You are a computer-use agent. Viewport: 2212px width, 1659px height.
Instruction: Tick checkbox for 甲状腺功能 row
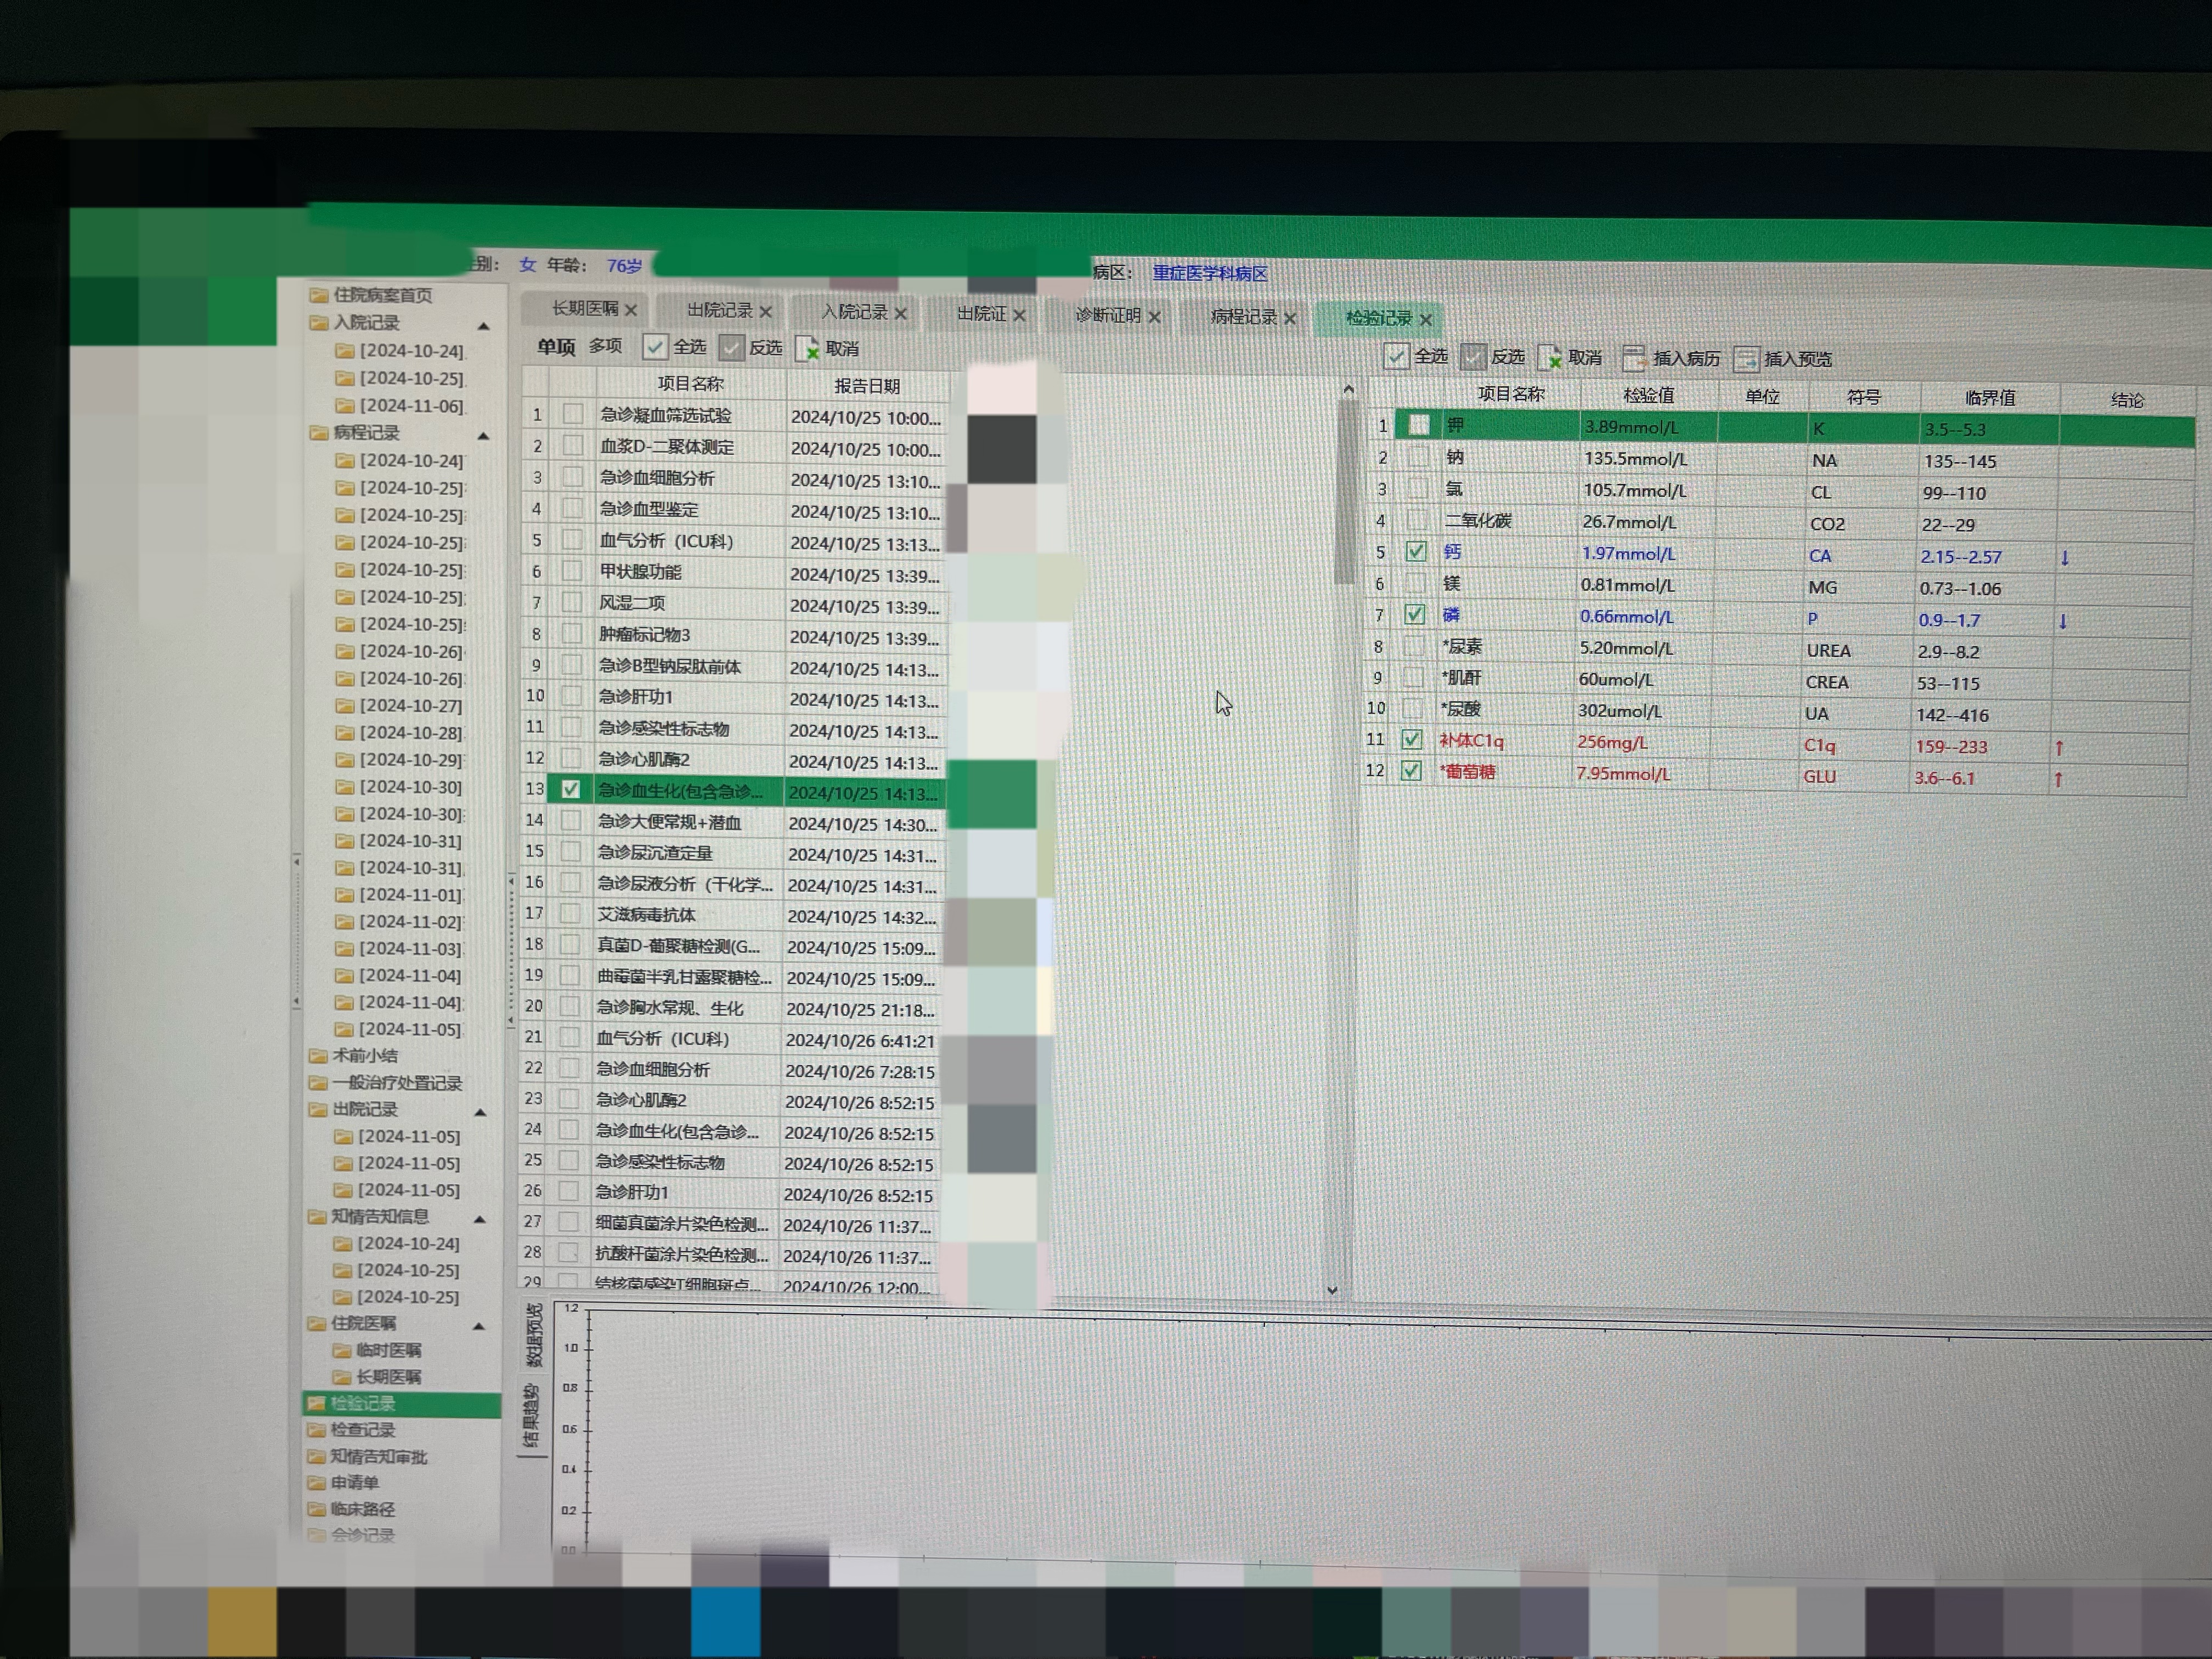tap(572, 571)
